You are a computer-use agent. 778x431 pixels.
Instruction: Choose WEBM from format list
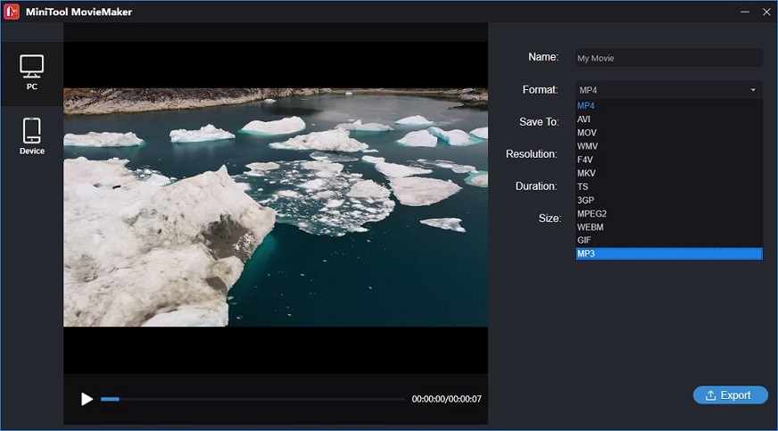669,228
